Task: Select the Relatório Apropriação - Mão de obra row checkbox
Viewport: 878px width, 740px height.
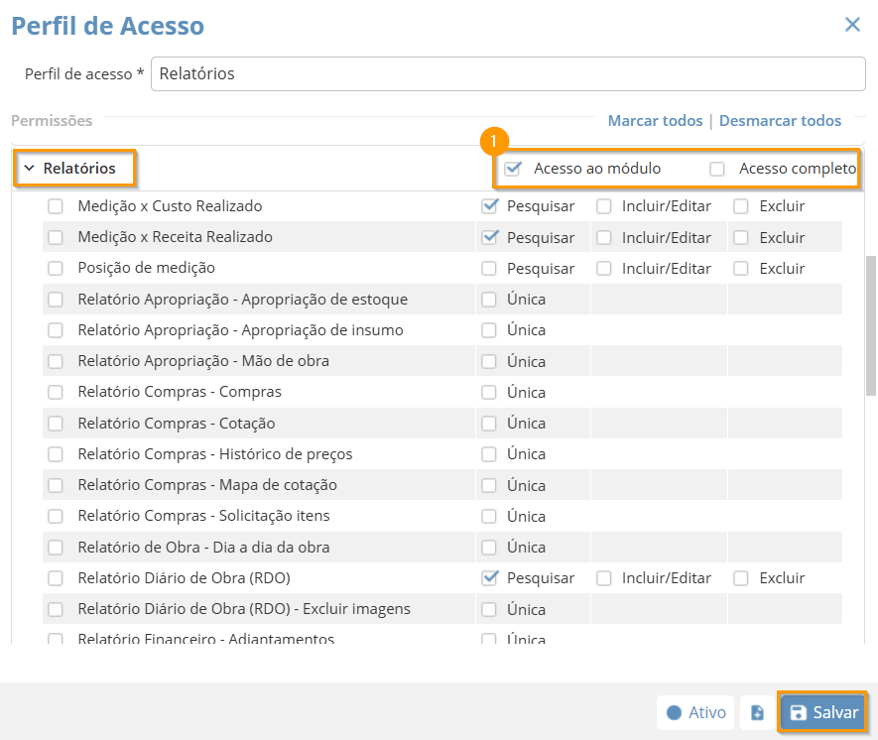Action: (x=56, y=361)
